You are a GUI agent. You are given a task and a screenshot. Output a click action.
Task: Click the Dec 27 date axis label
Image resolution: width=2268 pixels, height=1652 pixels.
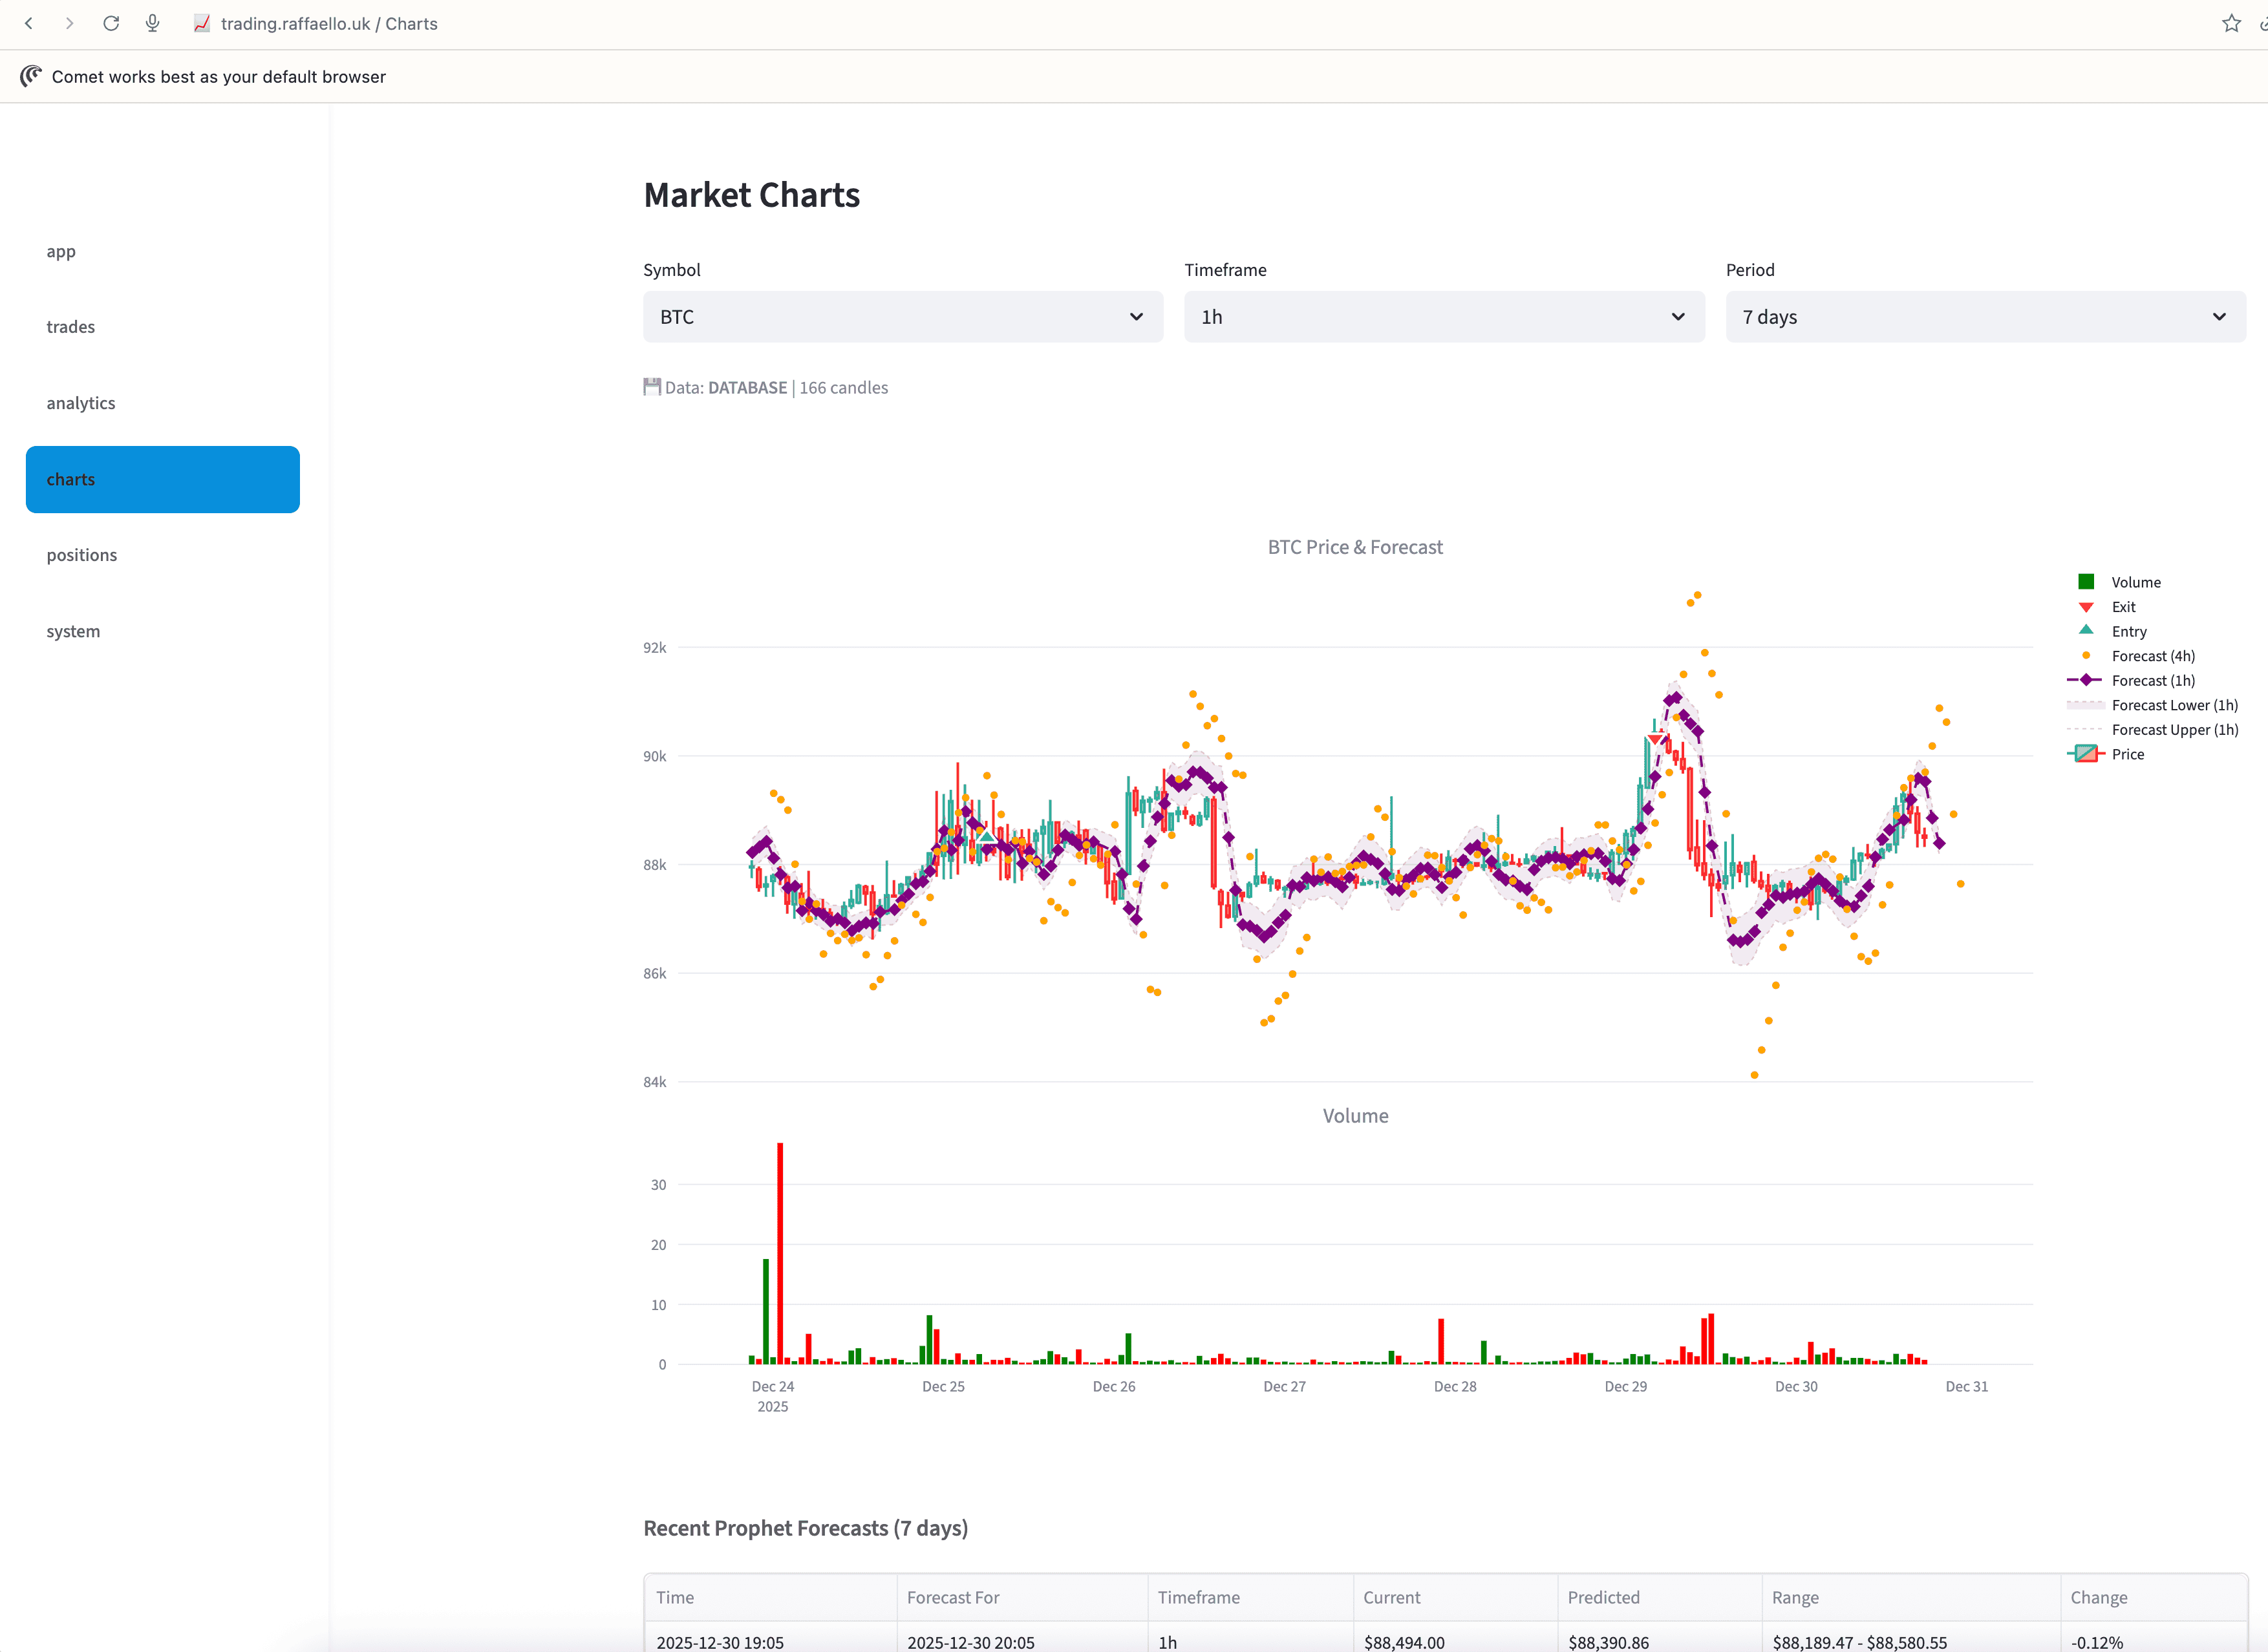(1283, 1386)
